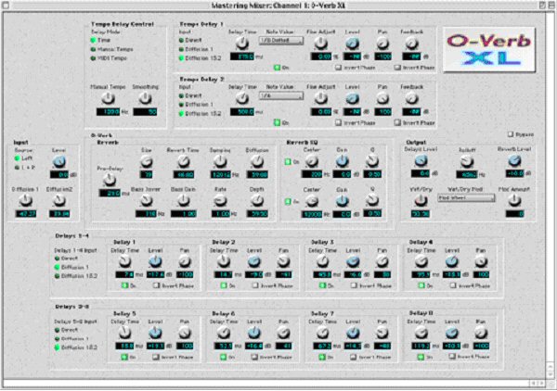
Task: Click the Reverb Depth knob
Action: pyautogui.click(x=257, y=201)
